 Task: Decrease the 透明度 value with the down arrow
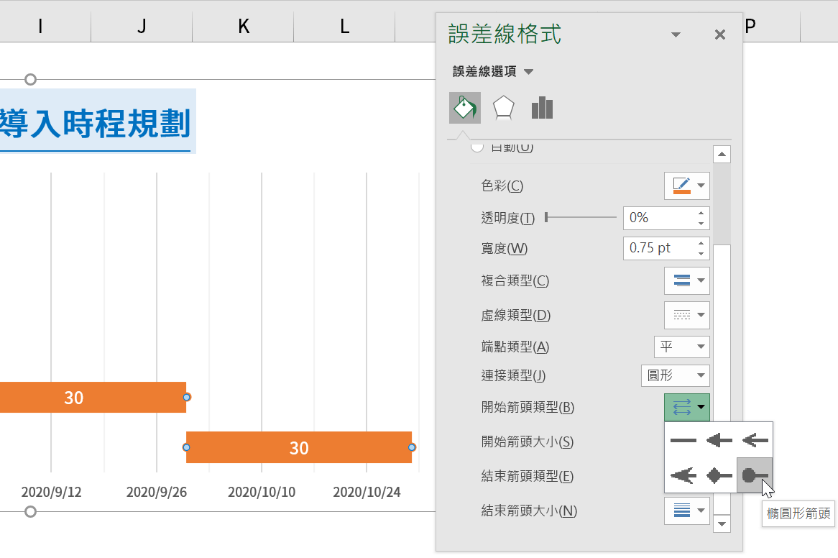click(x=701, y=224)
